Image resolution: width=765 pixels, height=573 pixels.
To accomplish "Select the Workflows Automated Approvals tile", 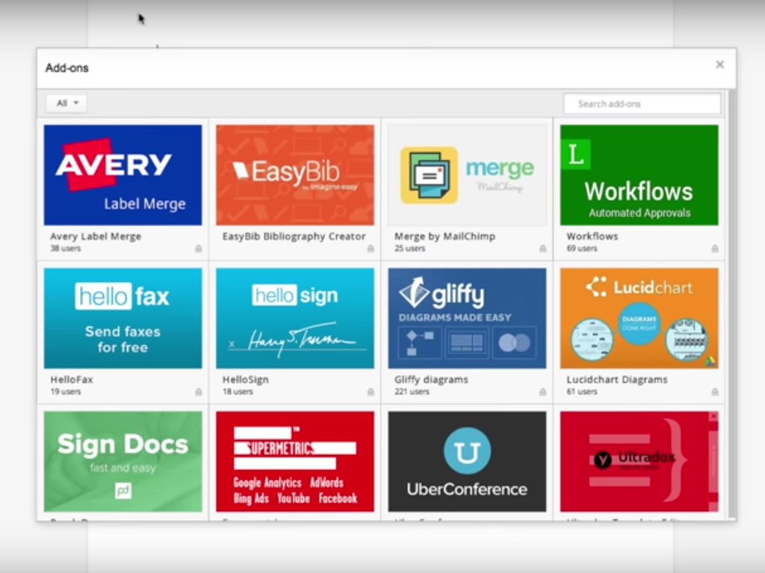I will pyautogui.click(x=639, y=175).
